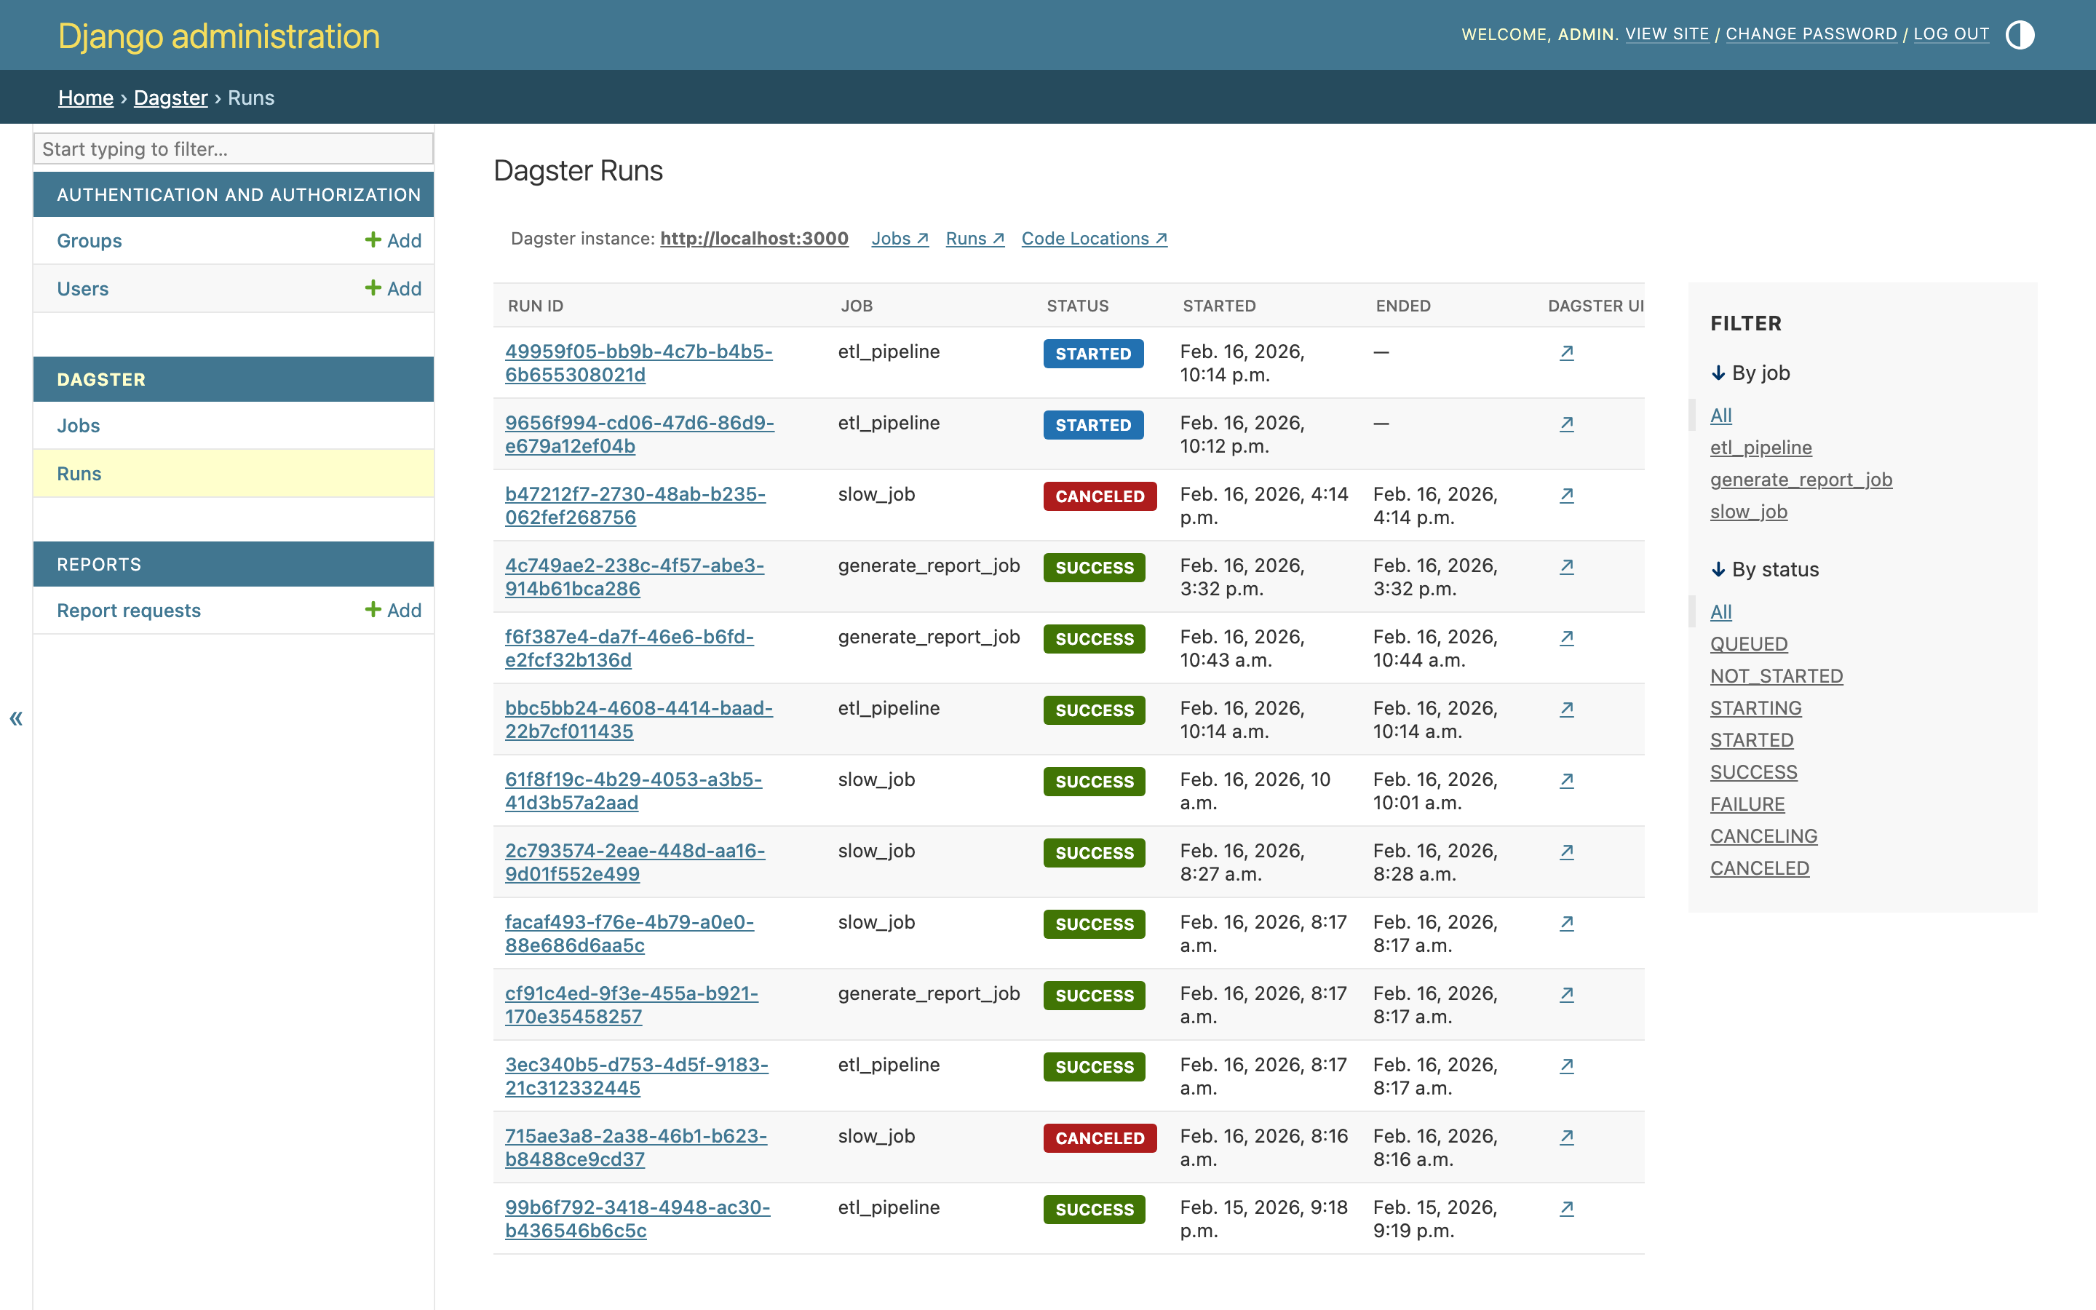Viewport: 2096px width, 1310px height.
Task: Filter runs by CANCELING status
Action: [x=1763, y=836]
